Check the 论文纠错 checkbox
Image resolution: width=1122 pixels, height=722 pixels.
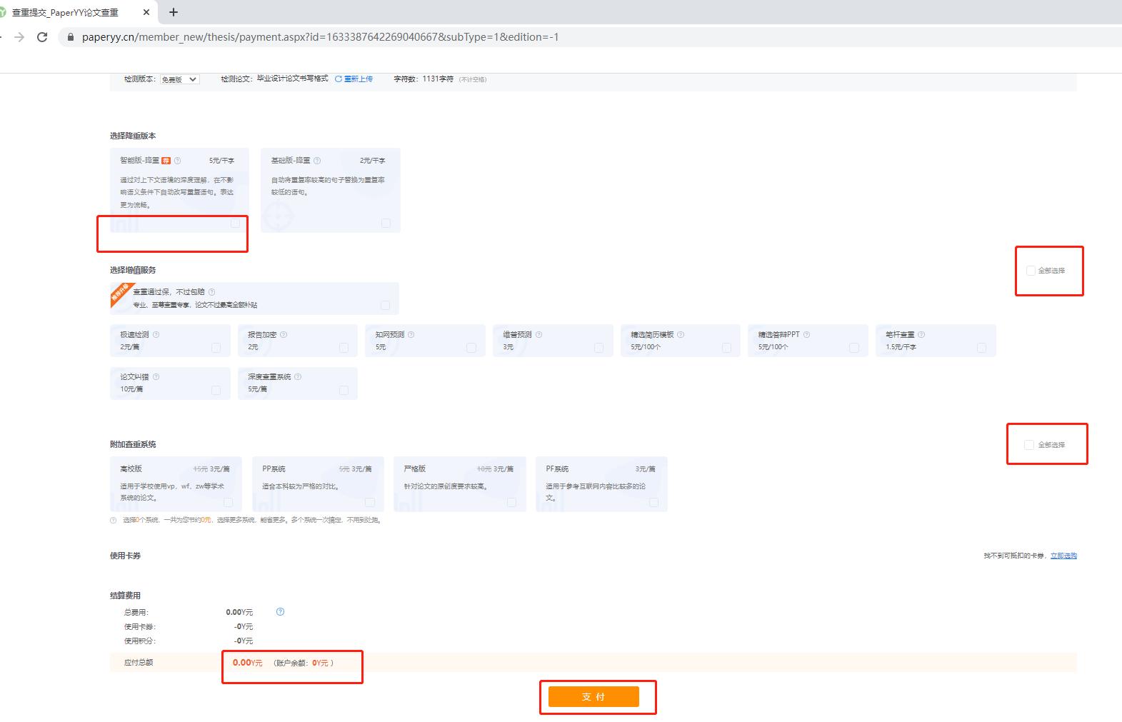[216, 390]
